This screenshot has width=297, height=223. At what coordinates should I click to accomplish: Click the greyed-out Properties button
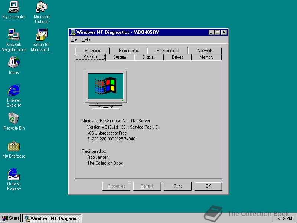116,186
